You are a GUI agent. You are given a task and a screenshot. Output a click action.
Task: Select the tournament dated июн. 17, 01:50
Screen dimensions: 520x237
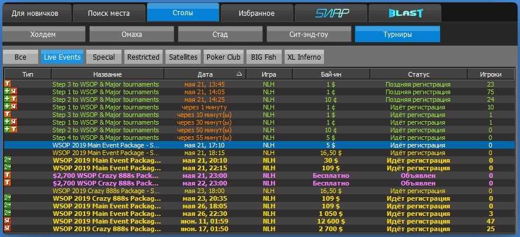259,229
